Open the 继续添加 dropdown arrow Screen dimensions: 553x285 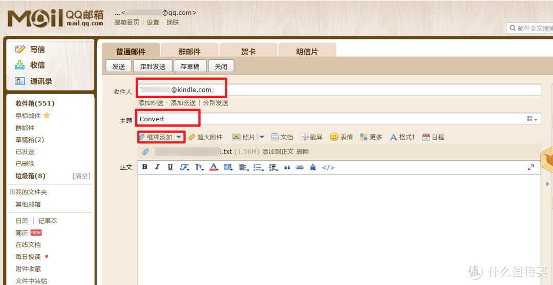click(179, 137)
